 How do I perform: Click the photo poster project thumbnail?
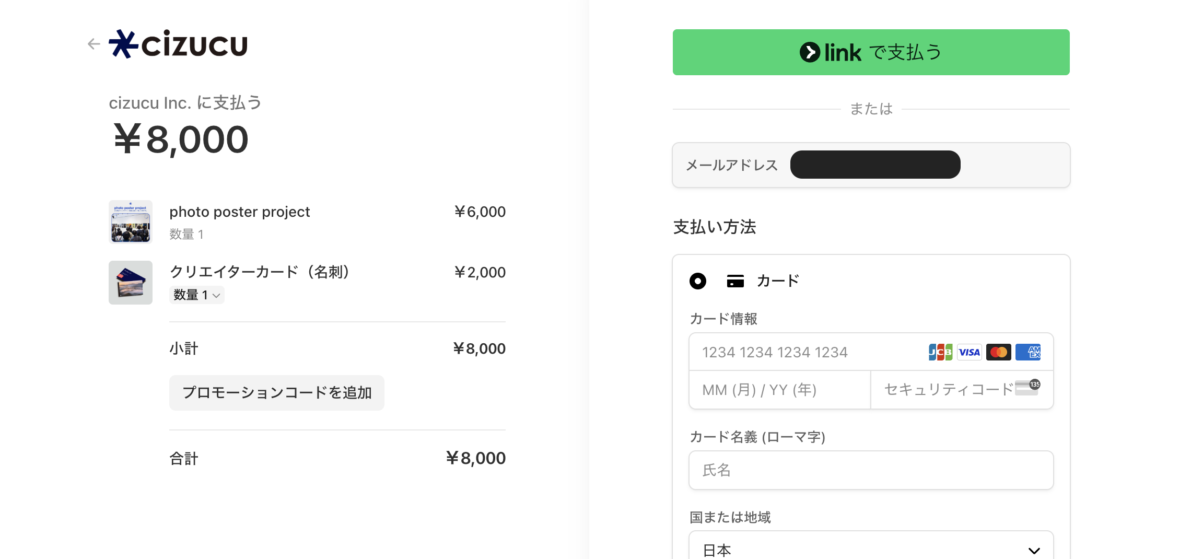point(131,222)
